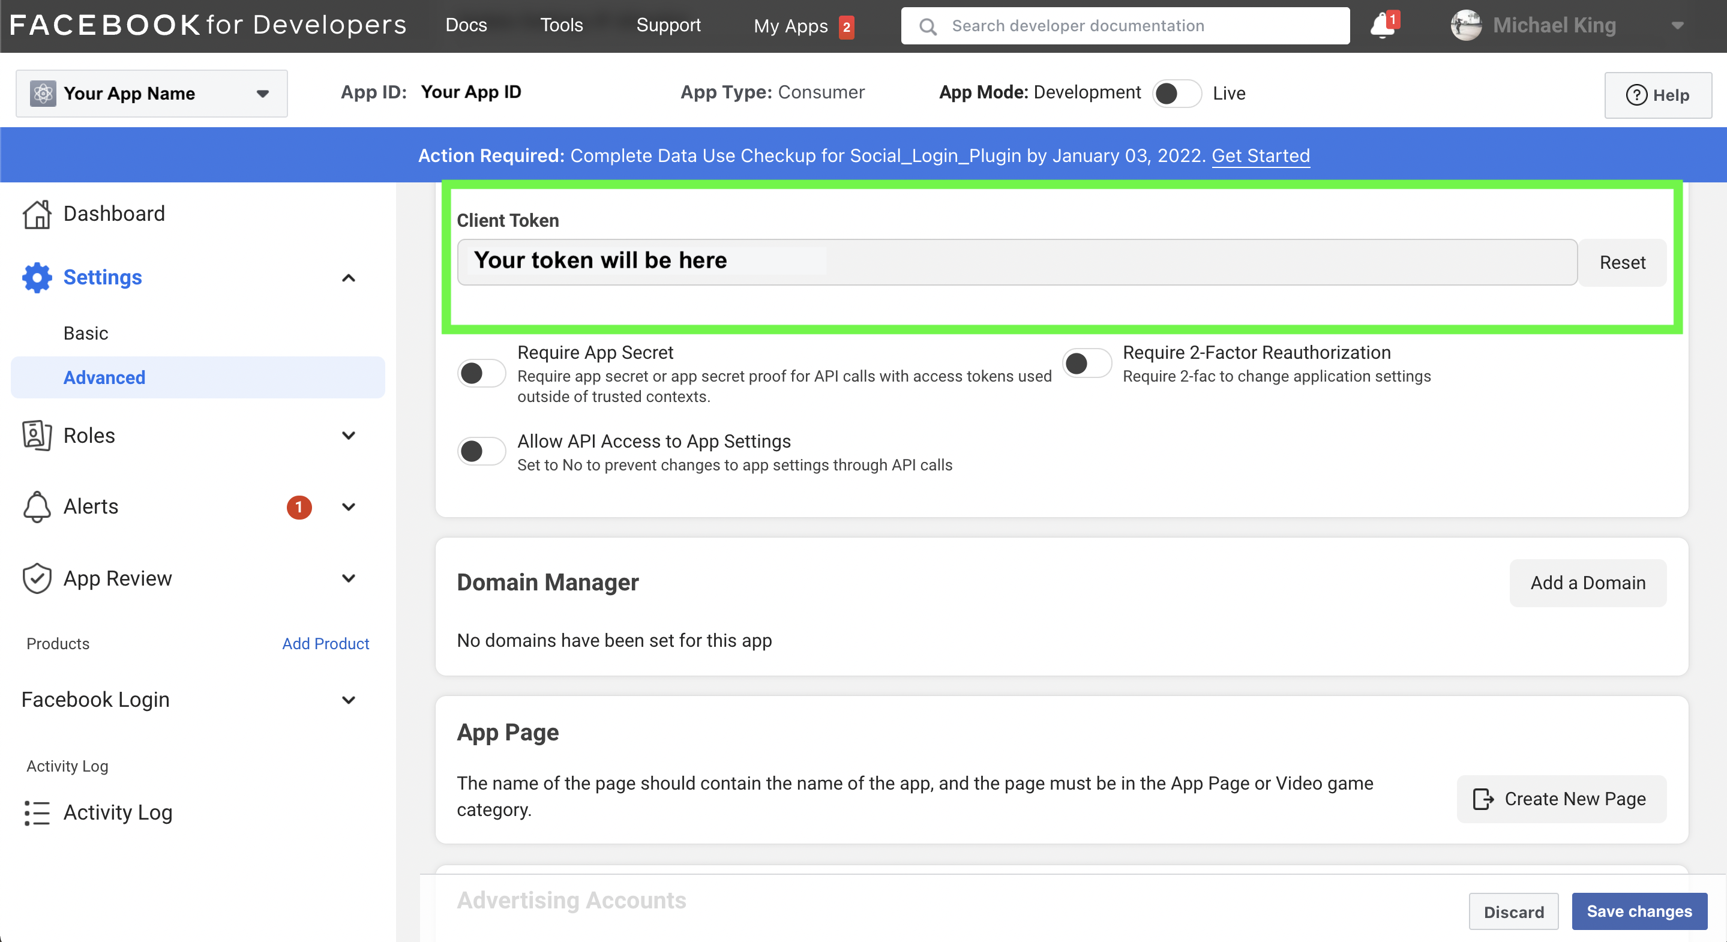The height and width of the screenshot is (942, 1727).
Task: Click the Add a Domain button
Action: 1588,583
